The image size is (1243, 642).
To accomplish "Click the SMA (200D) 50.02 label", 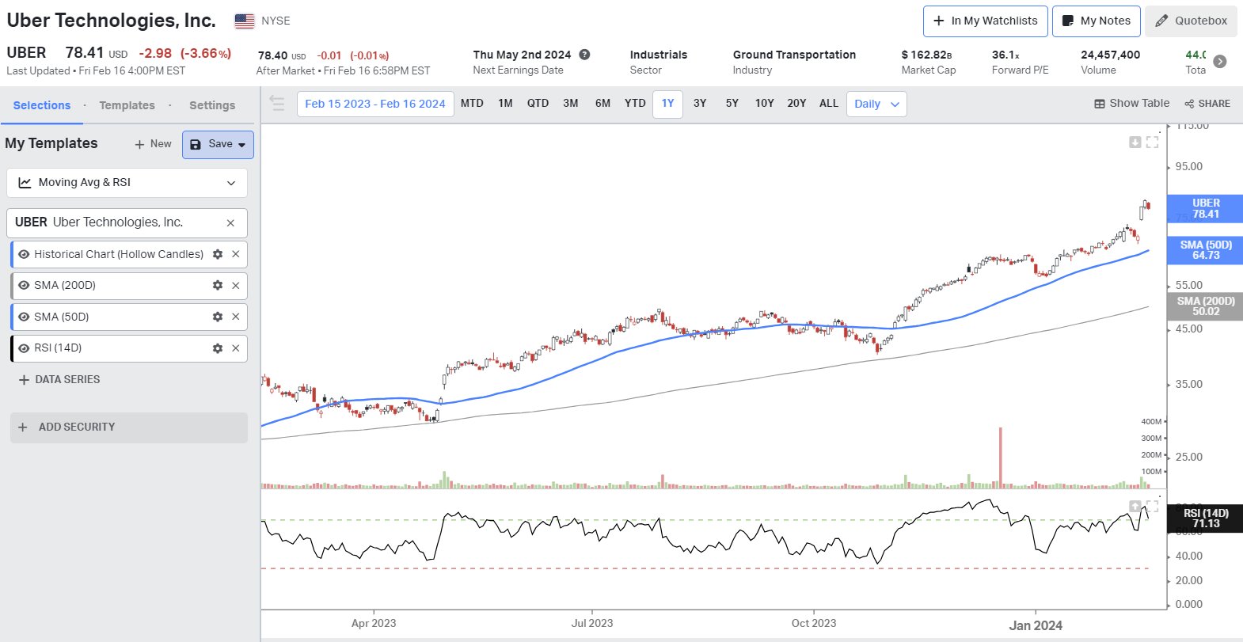I will (1205, 306).
